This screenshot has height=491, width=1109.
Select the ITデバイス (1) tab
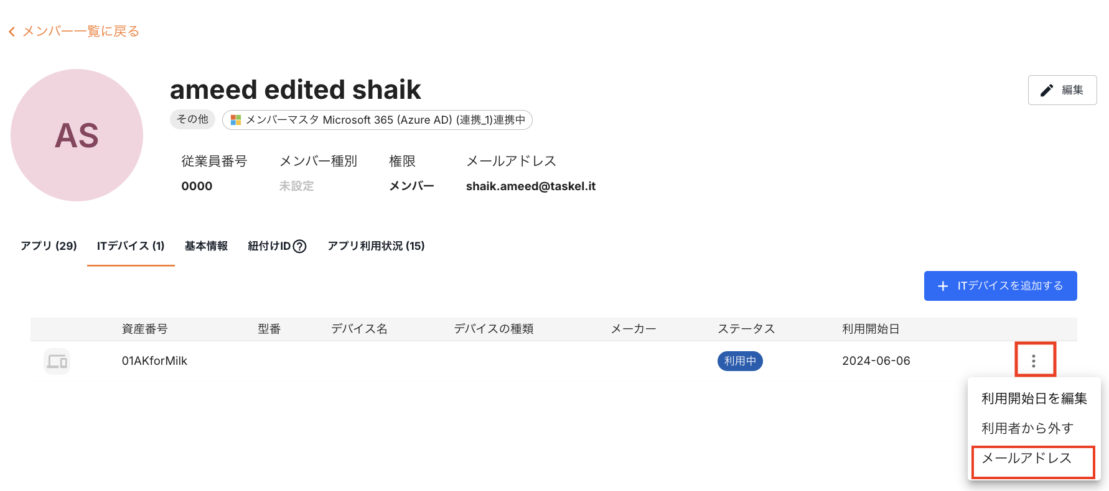[131, 246]
